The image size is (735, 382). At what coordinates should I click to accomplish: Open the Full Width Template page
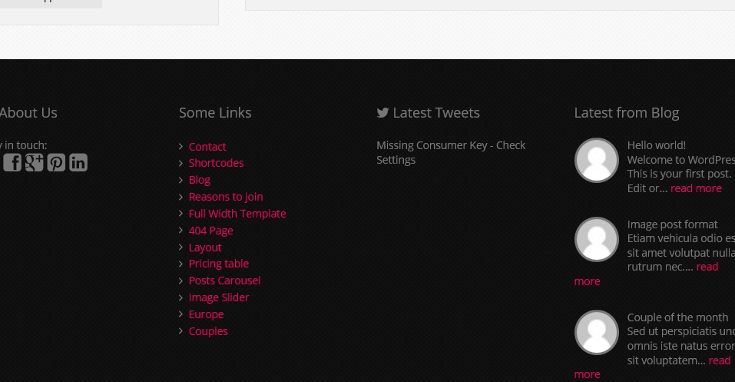[237, 214]
